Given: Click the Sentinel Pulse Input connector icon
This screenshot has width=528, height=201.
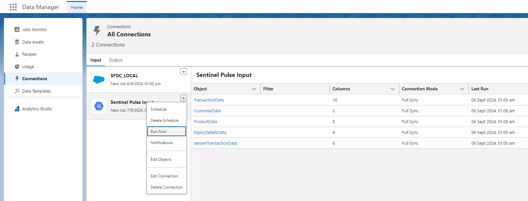Looking at the screenshot, I should coord(99,106).
